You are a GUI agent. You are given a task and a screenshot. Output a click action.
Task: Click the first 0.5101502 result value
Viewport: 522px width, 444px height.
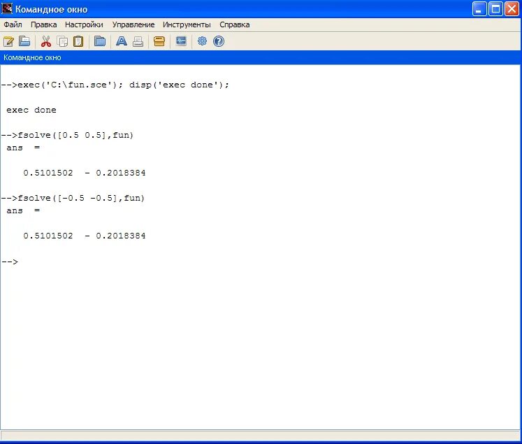tap(48, 173)
